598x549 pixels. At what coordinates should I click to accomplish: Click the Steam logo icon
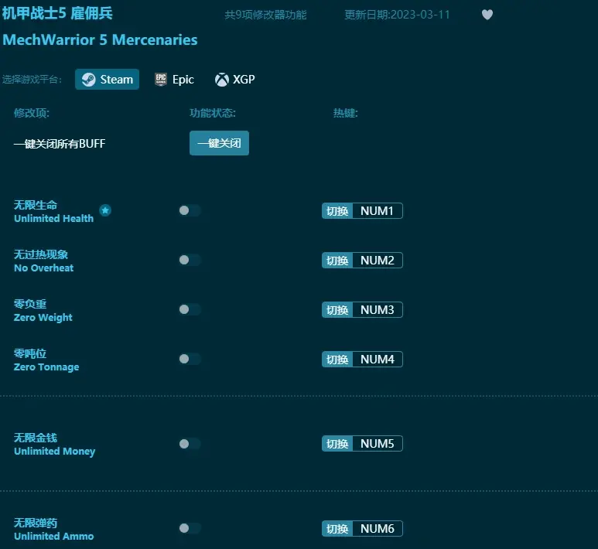88,80
